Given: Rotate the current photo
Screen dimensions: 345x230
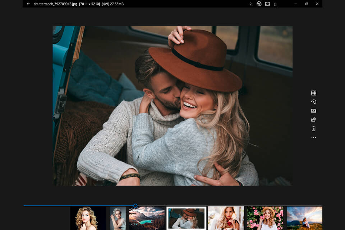Looking at the screenshot, I should click(313, 101).
